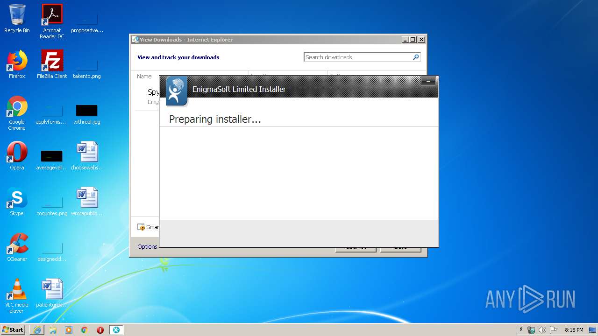Launch FileZilla Client shortcut
This screenshot has width=598, height=336.
[52, 64]
